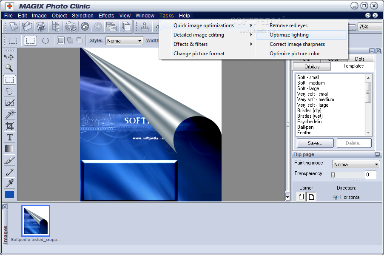Collapse the Flip page panel
The image size is (384, 255).
(x=377, y=154)
